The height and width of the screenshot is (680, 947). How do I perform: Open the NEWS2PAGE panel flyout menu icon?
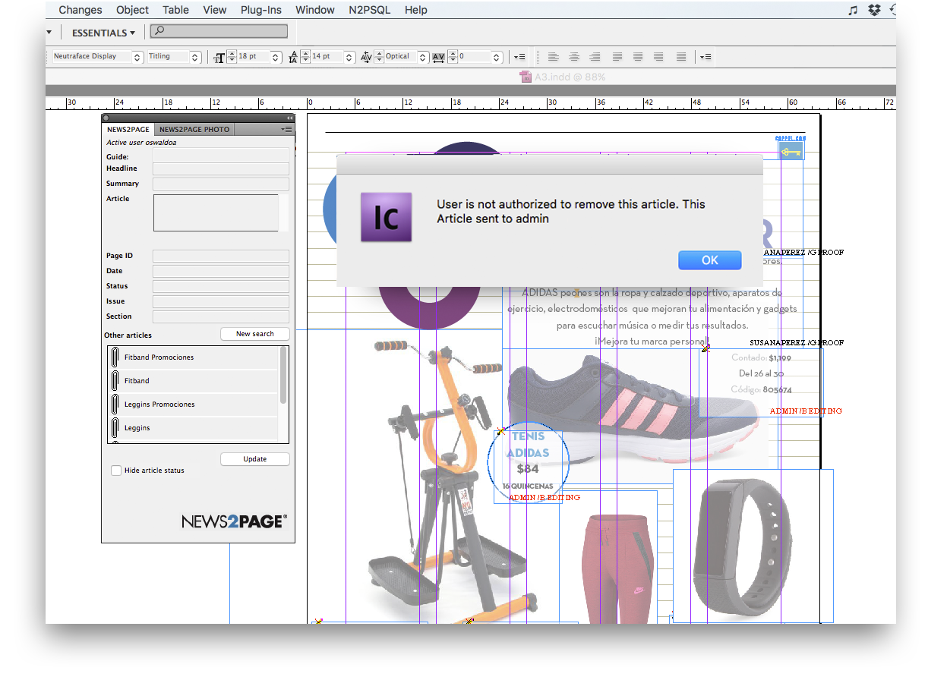(x=286, y=129)
